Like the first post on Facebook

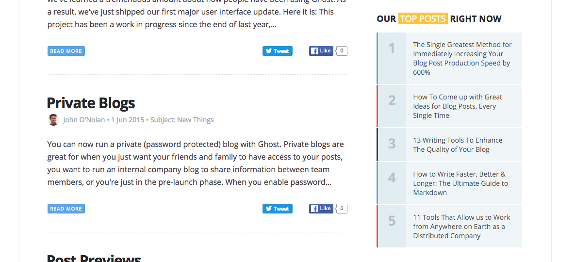[x=321, y=51]
